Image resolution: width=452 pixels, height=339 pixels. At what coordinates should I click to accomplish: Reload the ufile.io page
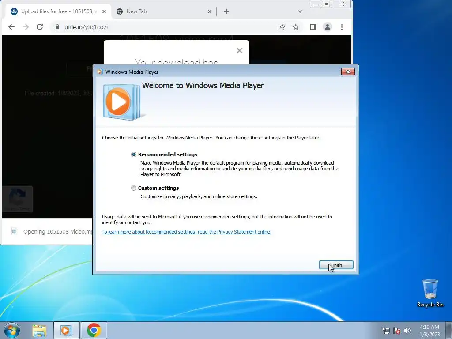tap(40, 27)
